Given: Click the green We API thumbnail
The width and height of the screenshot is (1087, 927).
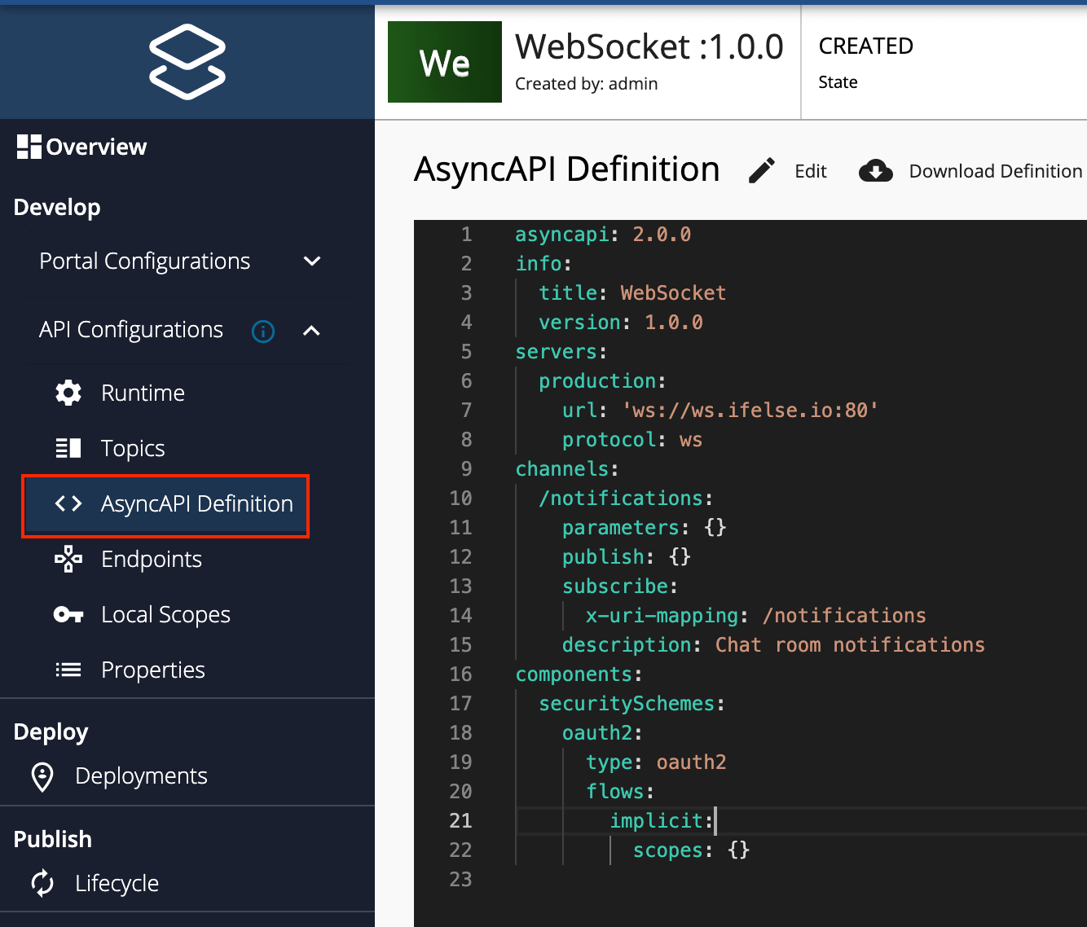Looking at the screenshot, I should click(x=445, y=62).
